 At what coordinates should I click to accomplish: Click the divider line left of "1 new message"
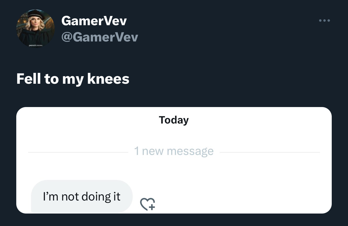pyautogui.click(x=78, y=152)
